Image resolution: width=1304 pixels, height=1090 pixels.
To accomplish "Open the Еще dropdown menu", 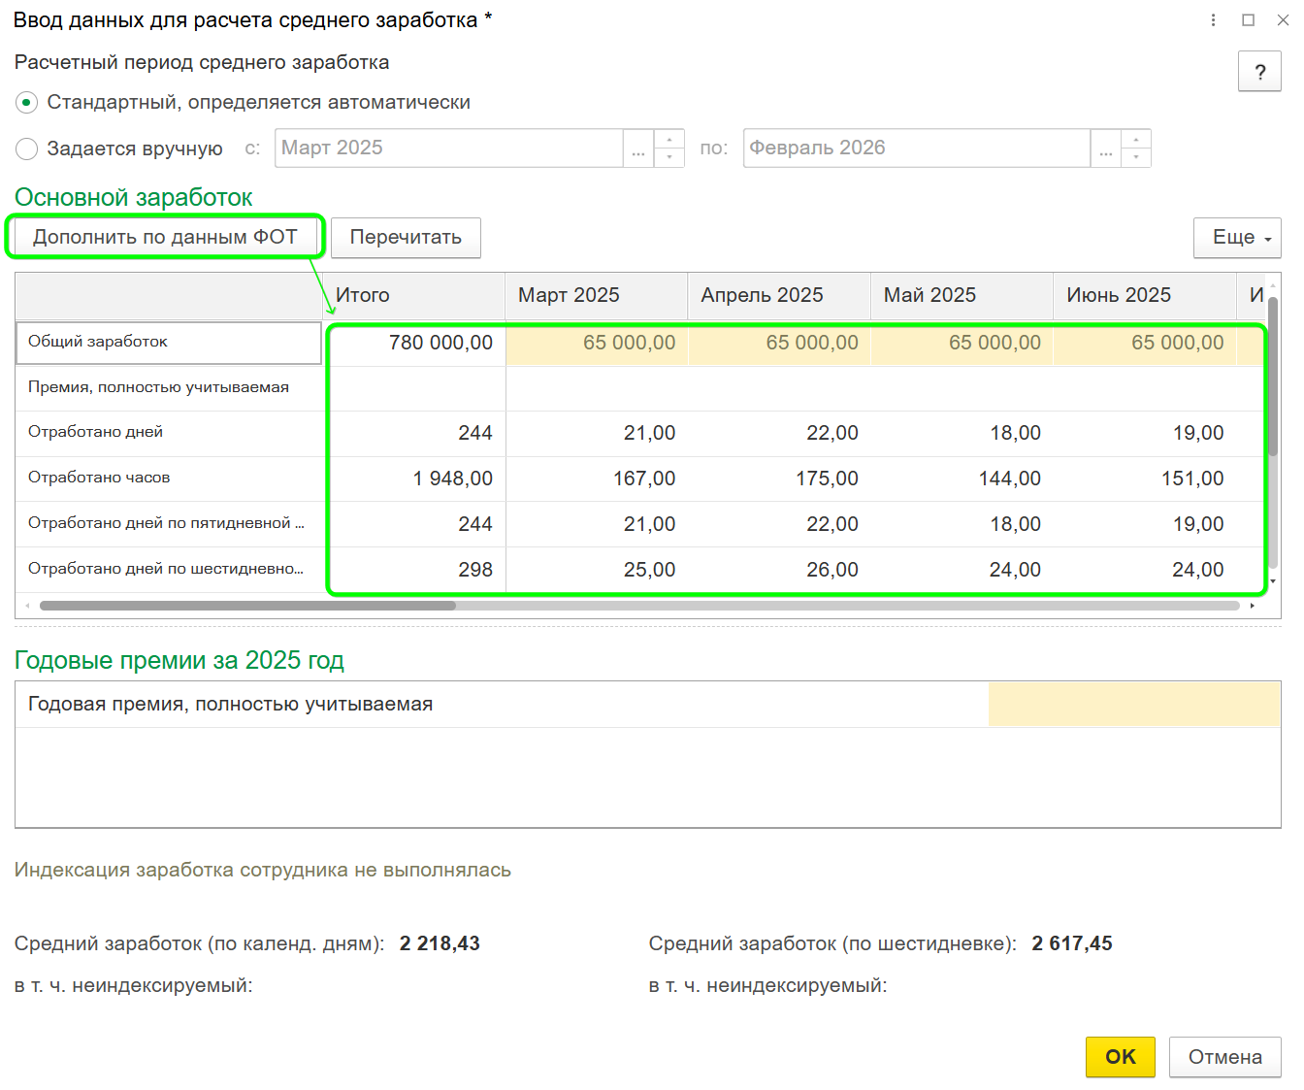I will pos(1237,237).
